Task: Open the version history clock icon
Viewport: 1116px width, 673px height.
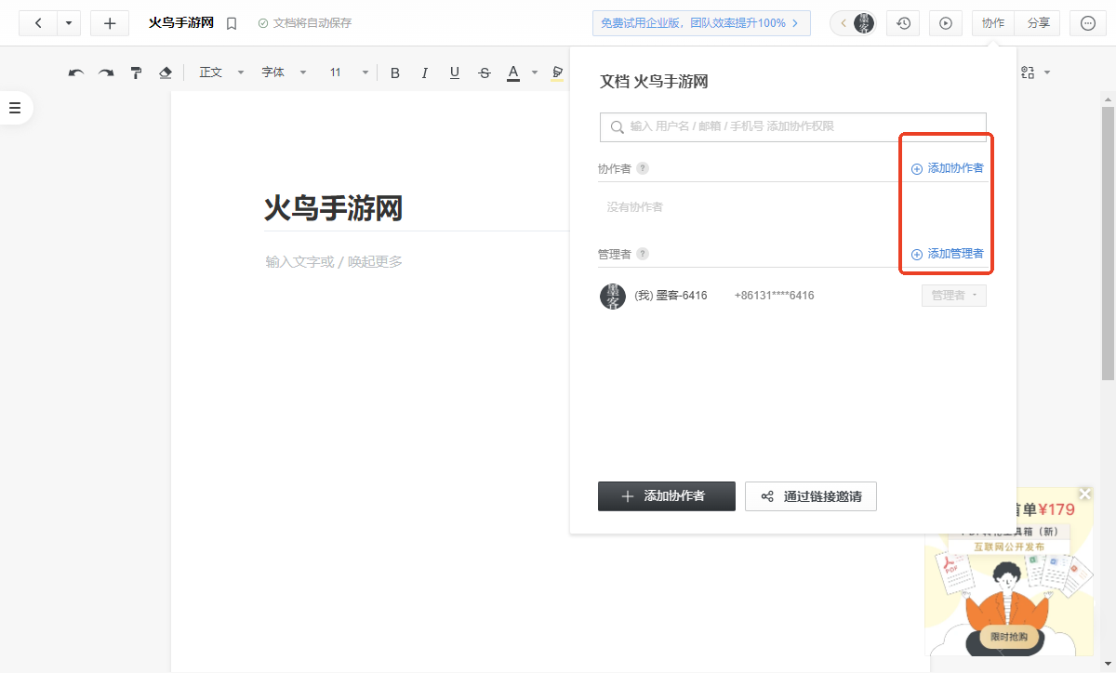Action: [903, 23]
